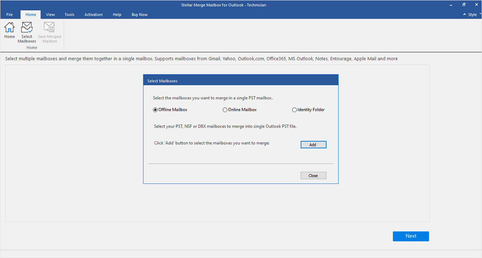Open the Select Mailboxes ribbon tool
The image size is (482, 258).
click(27, 32)
